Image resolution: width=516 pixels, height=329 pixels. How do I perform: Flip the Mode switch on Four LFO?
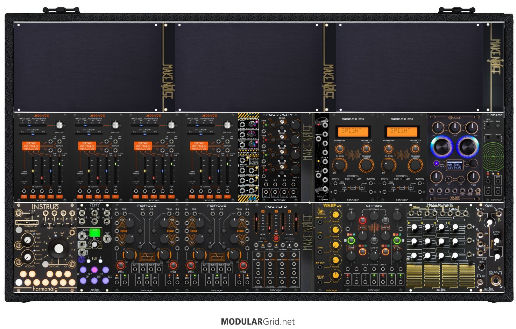point(263,238)
